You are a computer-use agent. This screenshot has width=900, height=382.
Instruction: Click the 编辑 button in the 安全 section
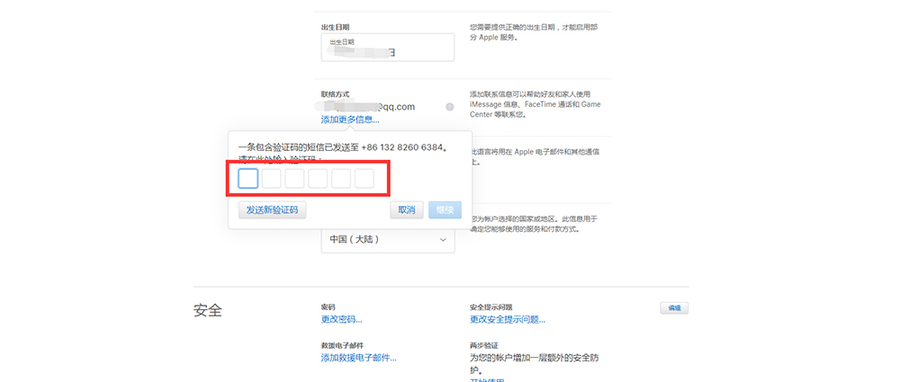point(674,308)
